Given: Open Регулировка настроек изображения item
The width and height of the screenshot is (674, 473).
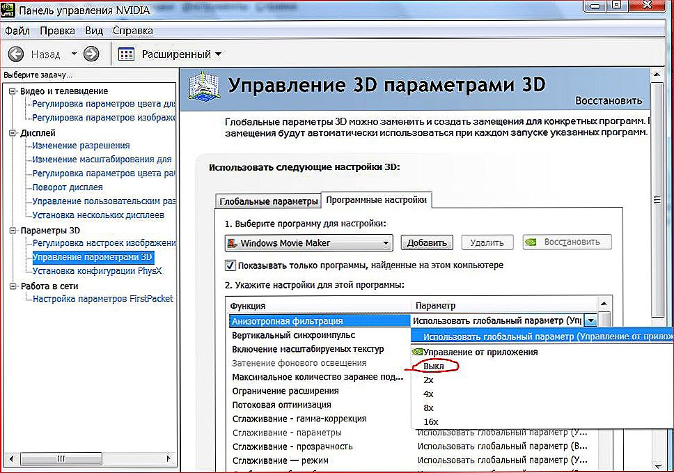Looking at the screenshot, I should point(104,243).
